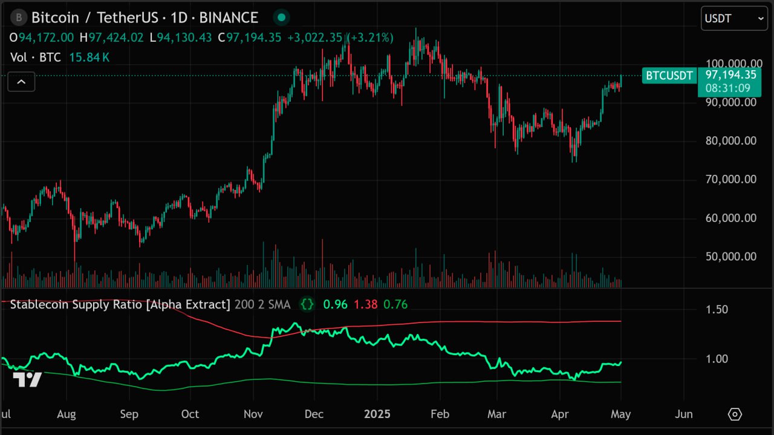Click the current price label 97,194.35
Viewport: 774px width, 435px height.
tap(730, 75)
